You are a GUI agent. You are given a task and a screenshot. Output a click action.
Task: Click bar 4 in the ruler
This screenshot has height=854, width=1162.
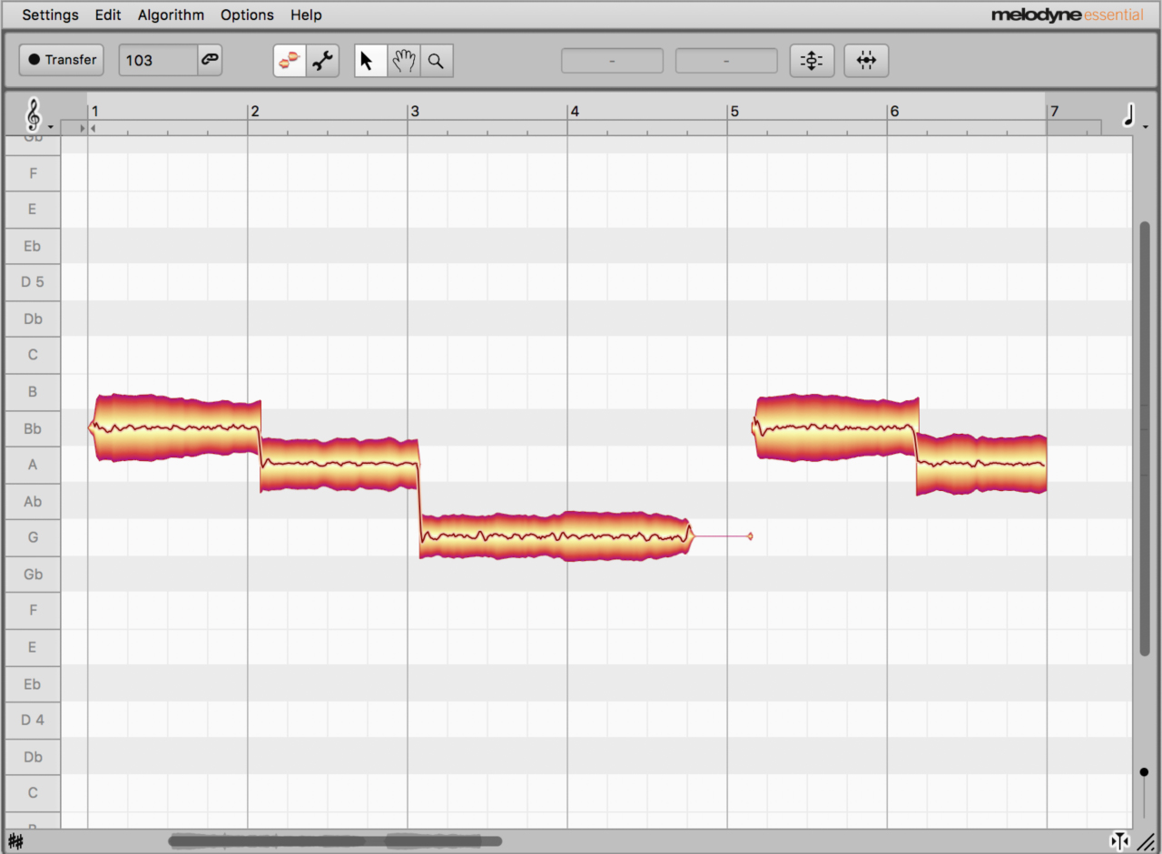coord(575,112)
